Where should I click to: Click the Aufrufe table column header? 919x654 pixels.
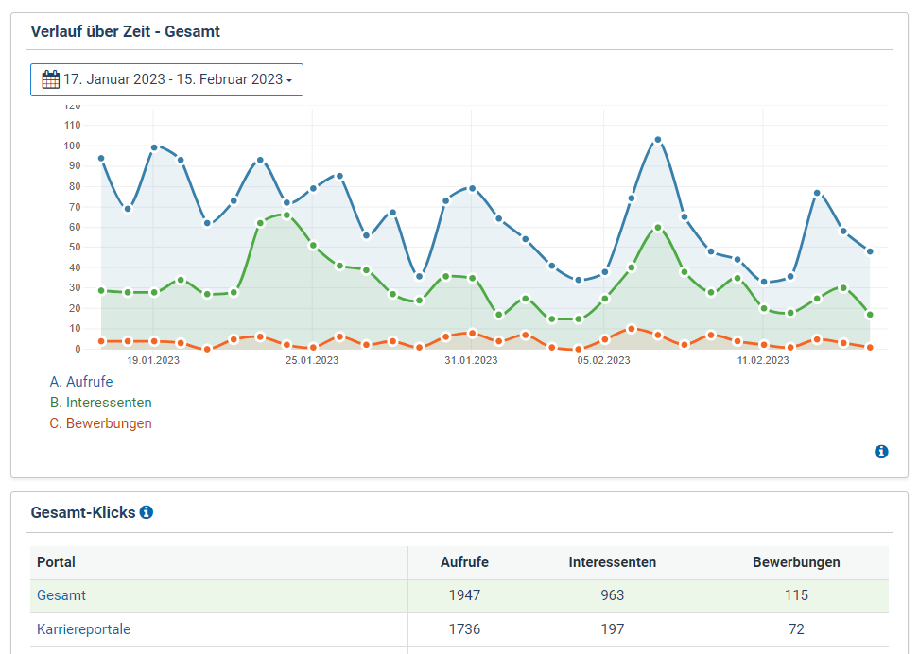point(464,562)
